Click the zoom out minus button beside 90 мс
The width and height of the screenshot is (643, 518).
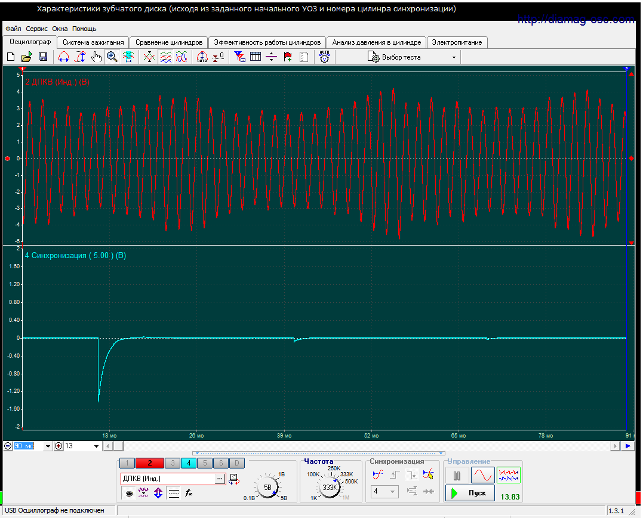click(x=8, y=446)
